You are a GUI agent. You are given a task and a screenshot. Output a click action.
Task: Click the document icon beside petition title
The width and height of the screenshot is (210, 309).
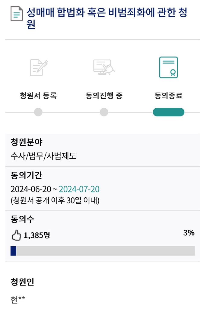coord(17,14)
